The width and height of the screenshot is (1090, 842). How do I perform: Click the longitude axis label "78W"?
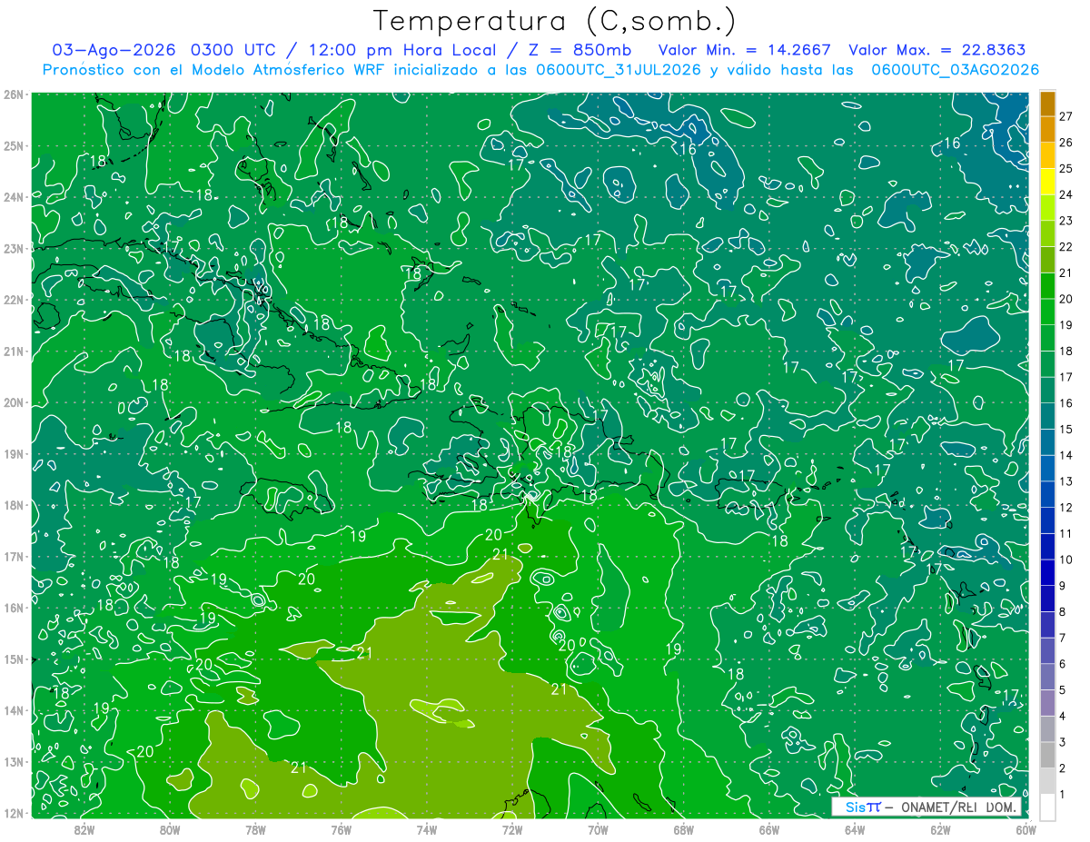(x=255, y=829)
